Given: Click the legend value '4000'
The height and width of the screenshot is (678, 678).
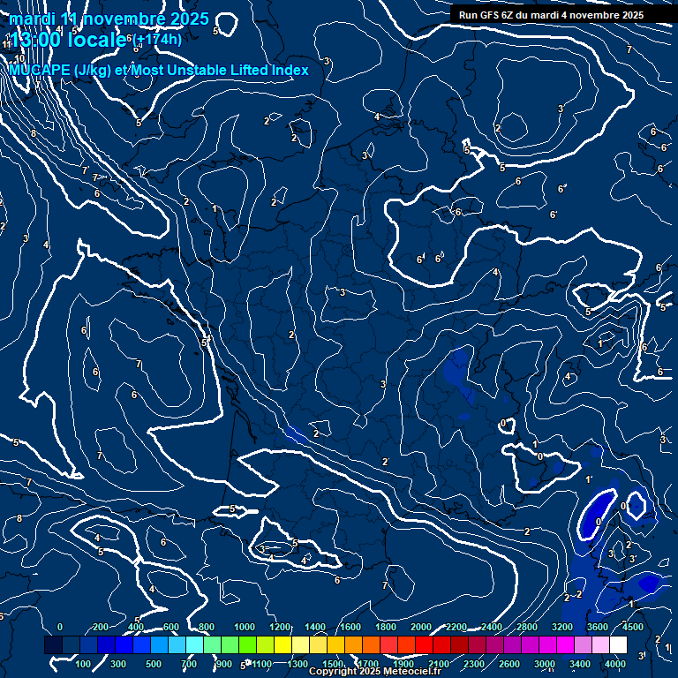Looking at the screenshot, I should [615, 664].
